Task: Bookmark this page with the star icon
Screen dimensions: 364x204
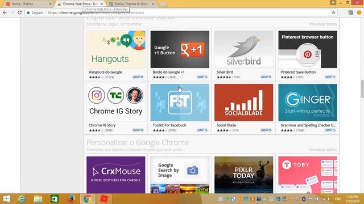Action: (334, 12)
